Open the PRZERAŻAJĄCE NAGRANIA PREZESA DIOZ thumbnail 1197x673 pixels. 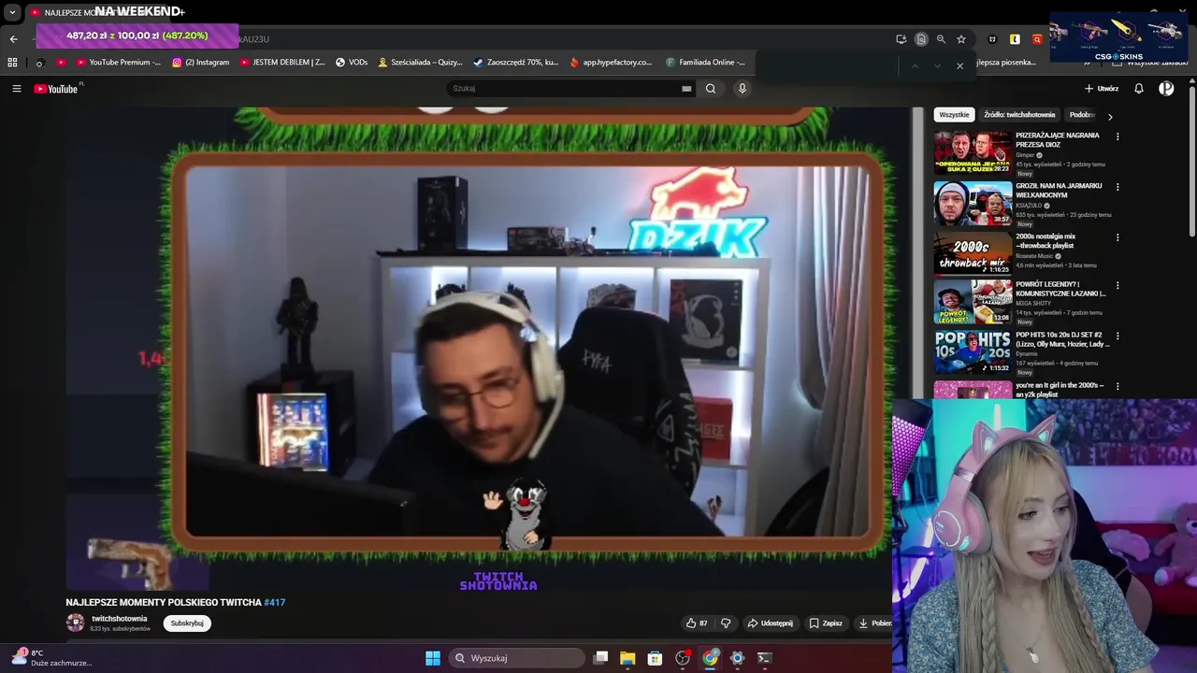coord(973,152)
